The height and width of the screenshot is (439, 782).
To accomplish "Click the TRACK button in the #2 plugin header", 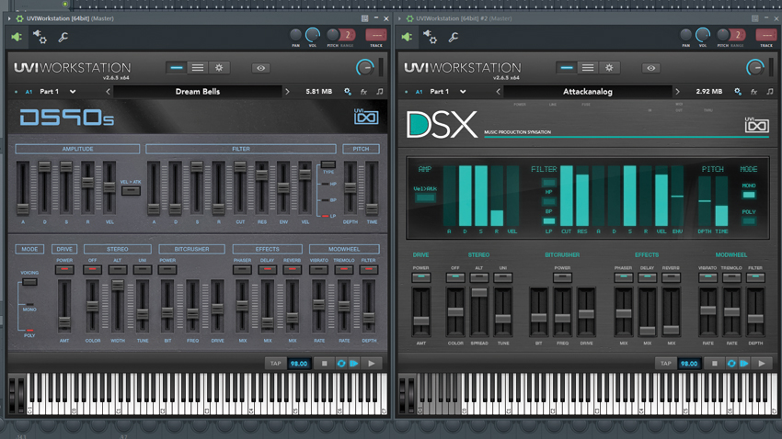I will tap(766, 35).
